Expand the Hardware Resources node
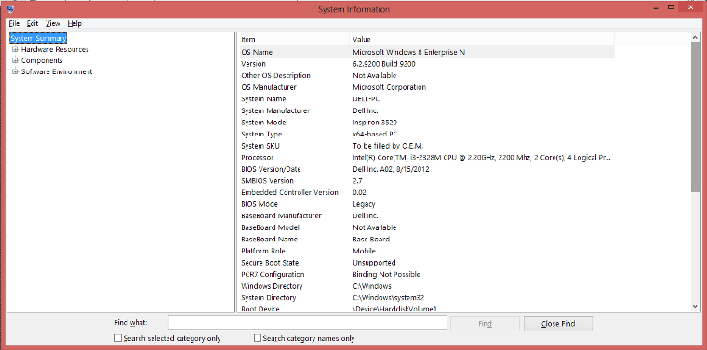This screenshot has height=350, width=707. 15,49
